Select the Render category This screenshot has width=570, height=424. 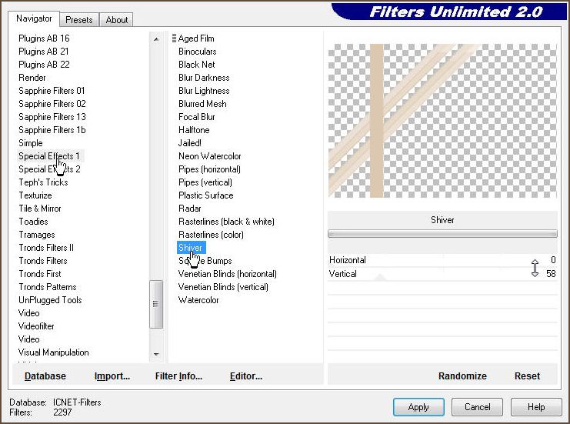32,78
